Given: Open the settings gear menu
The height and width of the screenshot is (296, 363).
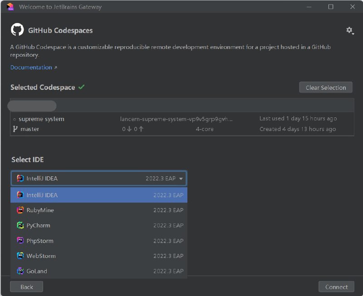Looking at the screenshot, I should (350, 30).
